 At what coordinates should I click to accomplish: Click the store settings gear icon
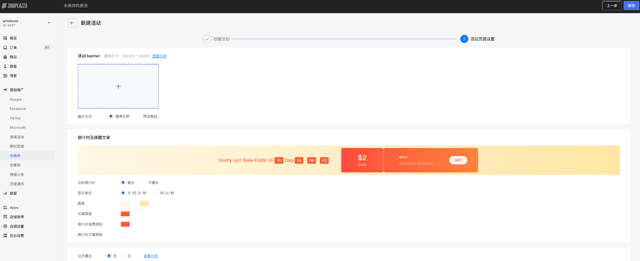click(5, 226)
